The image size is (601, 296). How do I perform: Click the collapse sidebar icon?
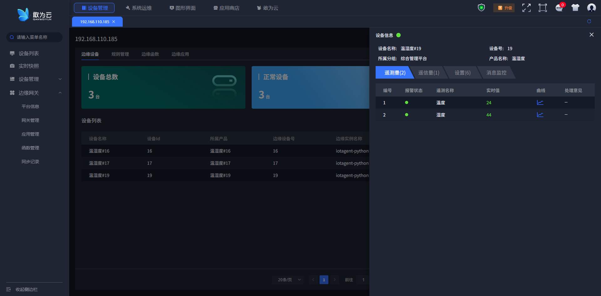pyautogui.click(x=8, y=289)
